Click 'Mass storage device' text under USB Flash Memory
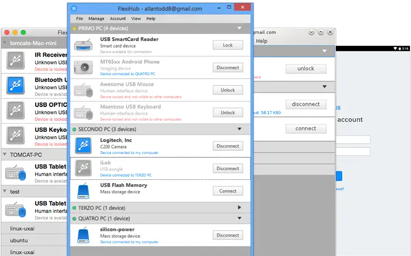This screenshot has height=256, width=411. pos(120,192)
